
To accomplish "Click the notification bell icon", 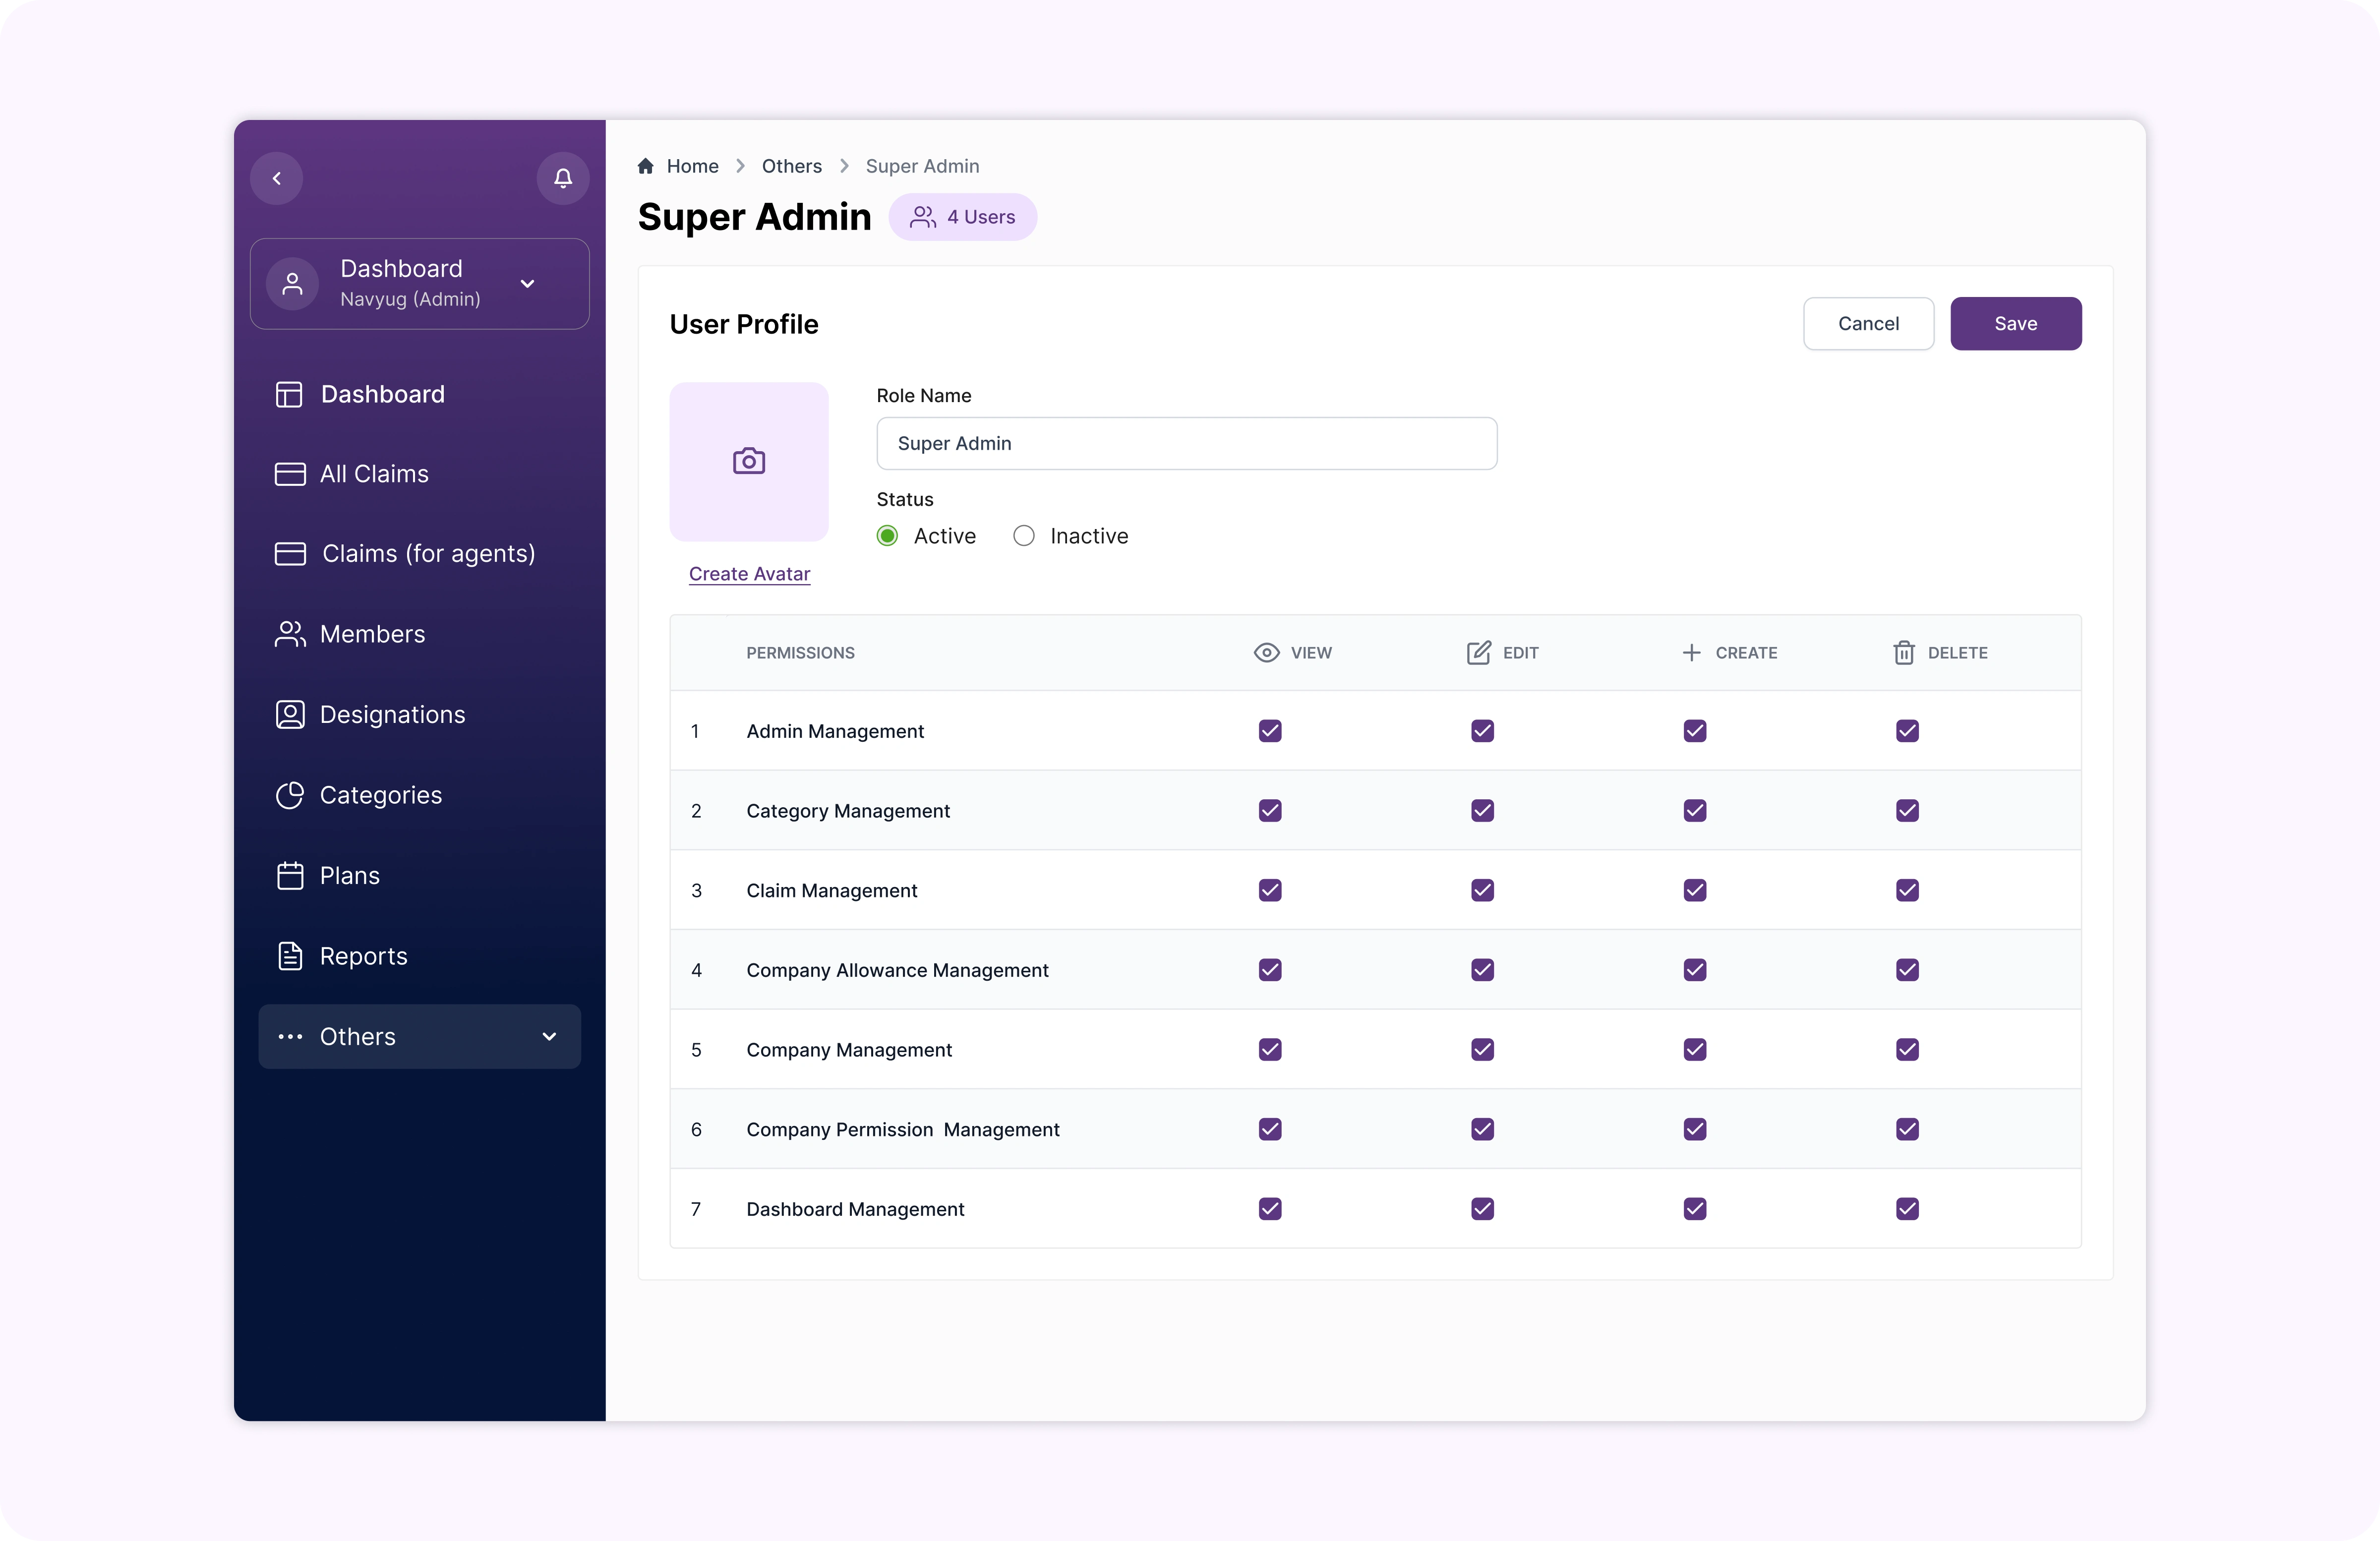I will [563, 178].
